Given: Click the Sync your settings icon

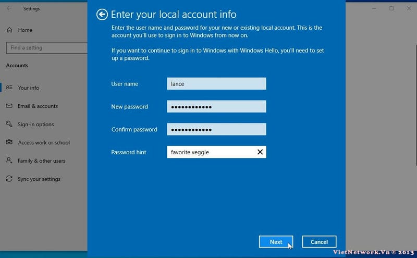Looking at the screenshot, I should (9, 179).
